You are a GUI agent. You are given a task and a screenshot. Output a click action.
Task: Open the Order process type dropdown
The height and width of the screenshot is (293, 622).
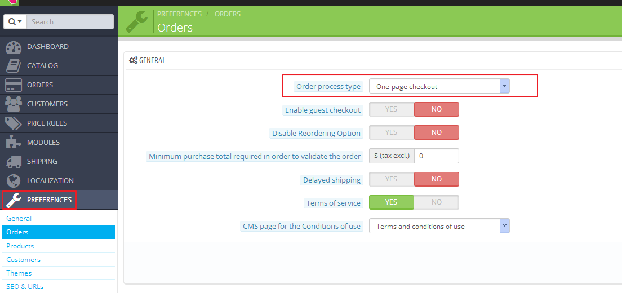click(439, 86)
